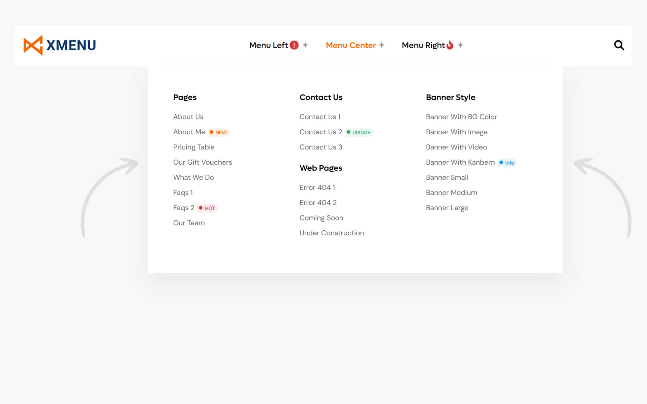Click the Under Construction link

tap(332, 233)
